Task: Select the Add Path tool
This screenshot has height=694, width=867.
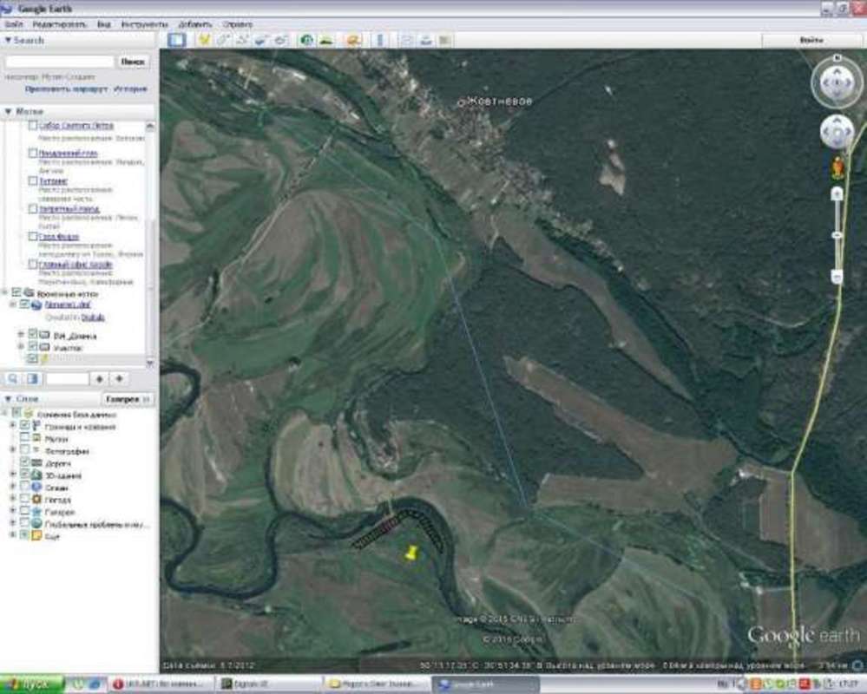Action: [x=242, y=40]
